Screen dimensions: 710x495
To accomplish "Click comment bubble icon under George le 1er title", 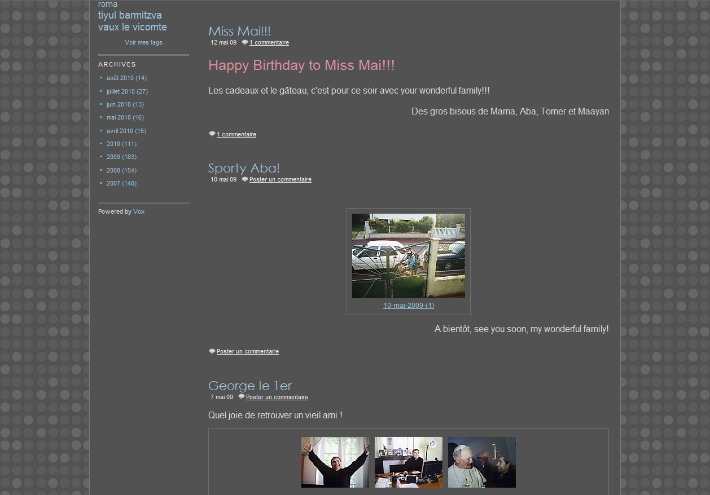I will tap(242, 397).
